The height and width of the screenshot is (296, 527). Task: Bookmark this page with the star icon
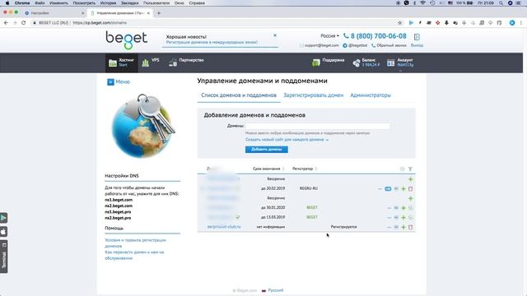pyautogui.click(x=400, y=23)
